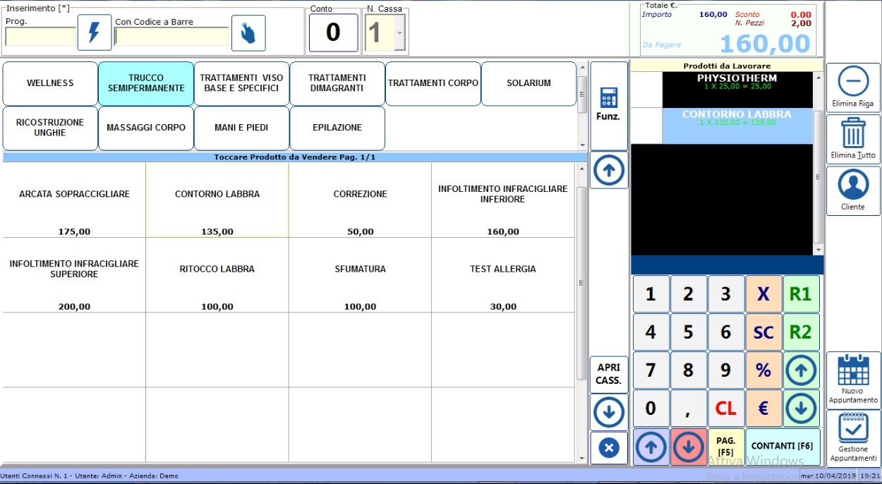Select the WELLNESS category
882x484 pixels.
(50, 83)
